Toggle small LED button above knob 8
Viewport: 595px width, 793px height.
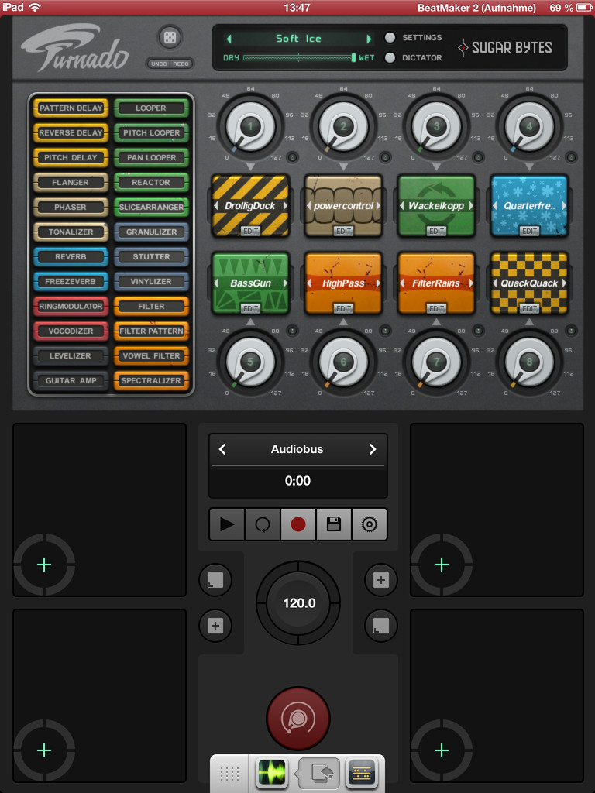(x=571, y=331)
